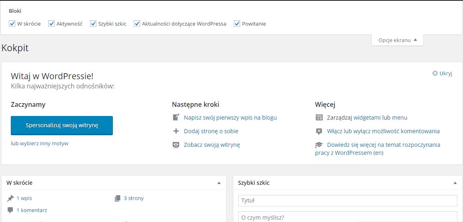Toggle Aktualności dotyczące WordPressa checkbox
The image size is (463, 222).
(x=137, y=24)
